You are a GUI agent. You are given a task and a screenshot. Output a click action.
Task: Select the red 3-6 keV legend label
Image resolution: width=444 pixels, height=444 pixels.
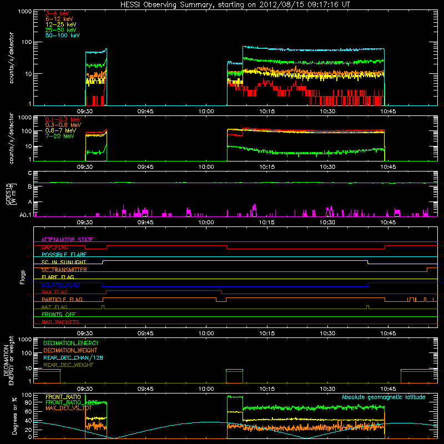58,13
